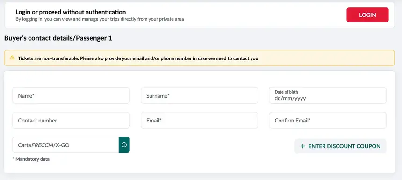Open the Enter Discount Coupon option
This screenshot has width=402, height=180.
pos(340,146)
